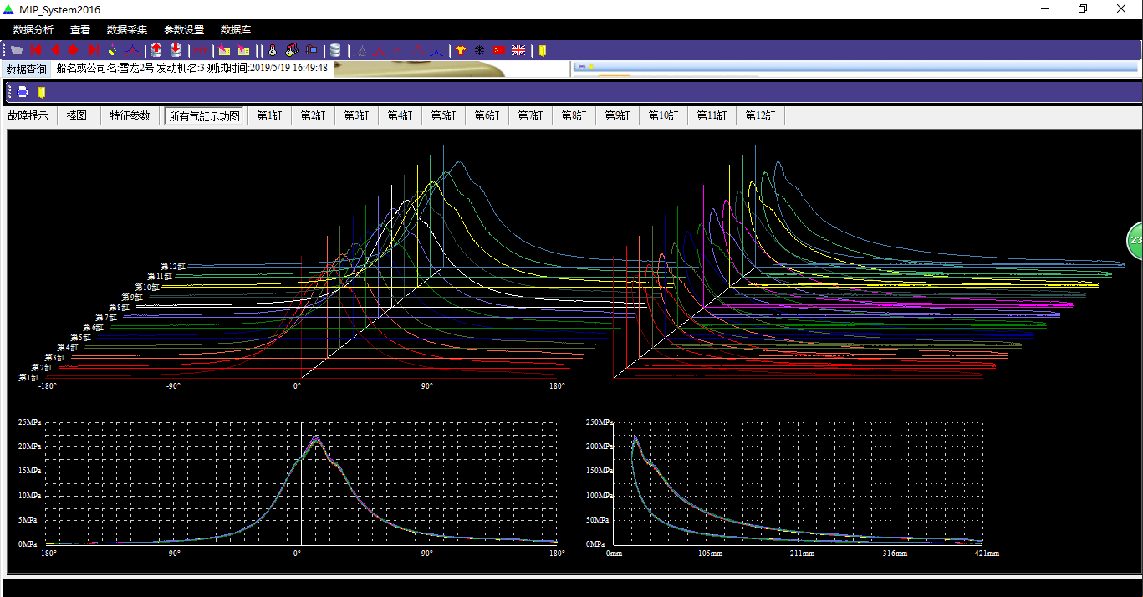Jump to last record with red right arrow-bar
The width and height of the screenshot is (1143, 597).
coord(93,50)
